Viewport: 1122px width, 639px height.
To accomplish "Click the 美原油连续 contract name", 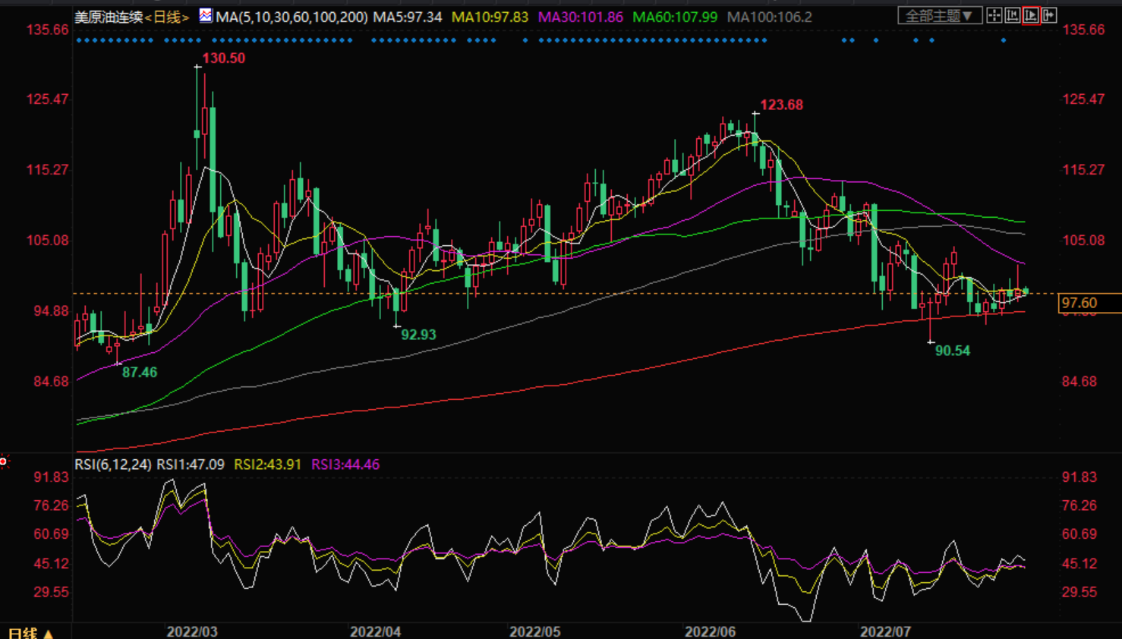I will (109, 17).
